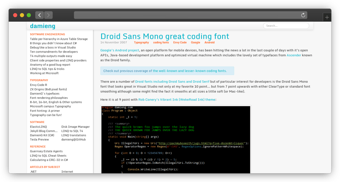The width and height of the screenshot is (340, 182).
Task: Open Ten commandments for developers
Action: (x=54, y=52)
